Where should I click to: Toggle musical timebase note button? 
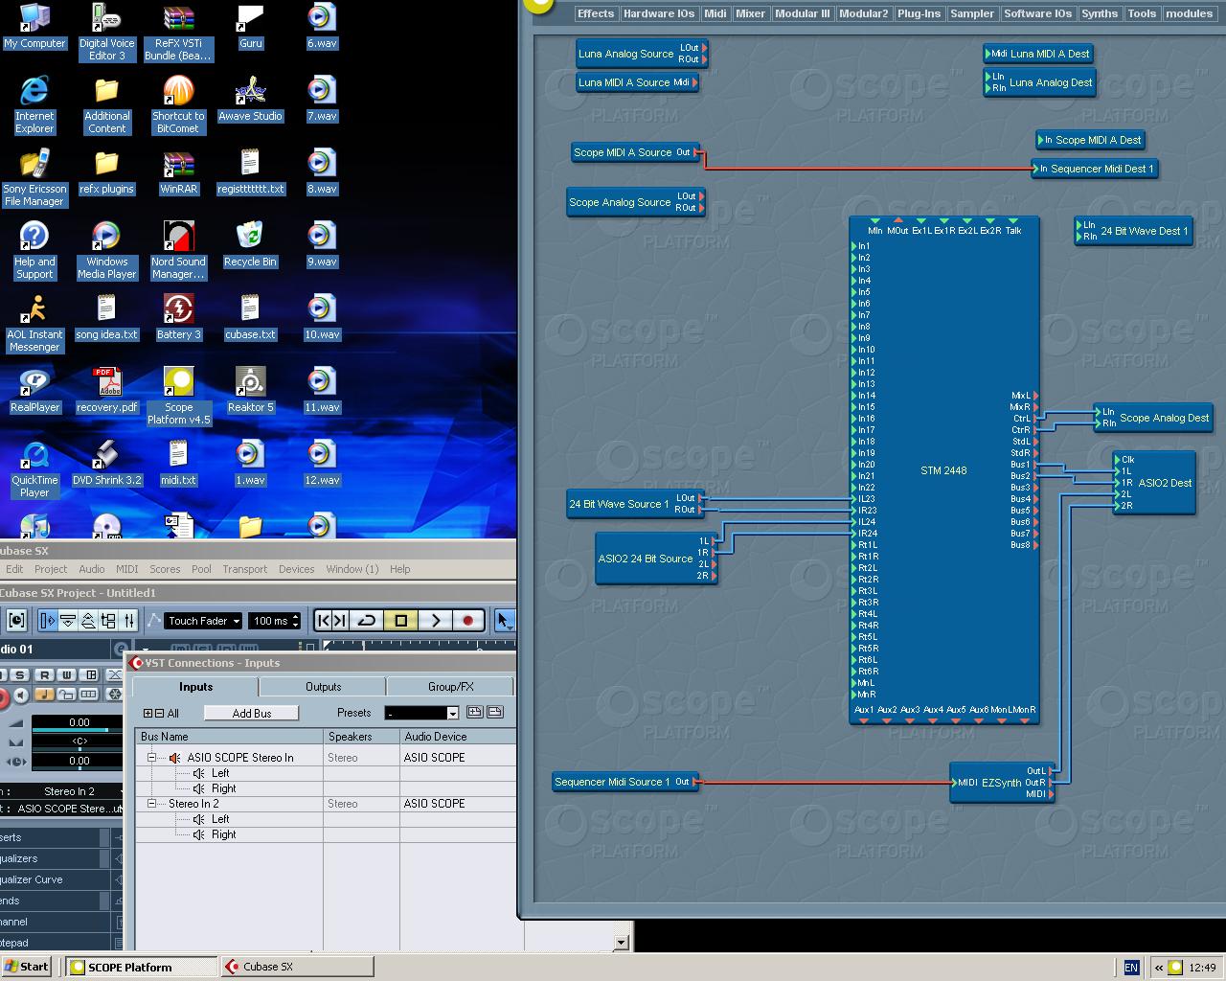click(x=44, y=695)
